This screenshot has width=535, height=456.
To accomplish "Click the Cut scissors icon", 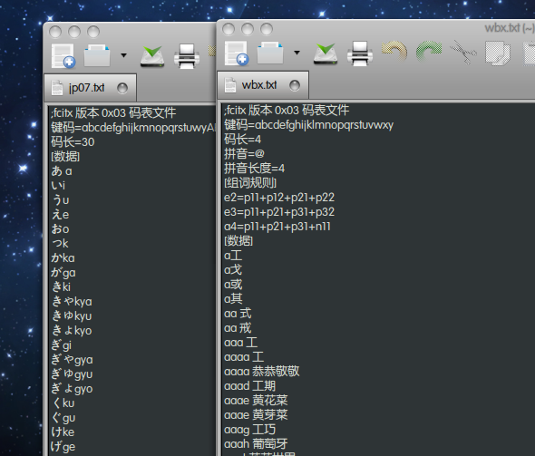I will tap(463, 52).
